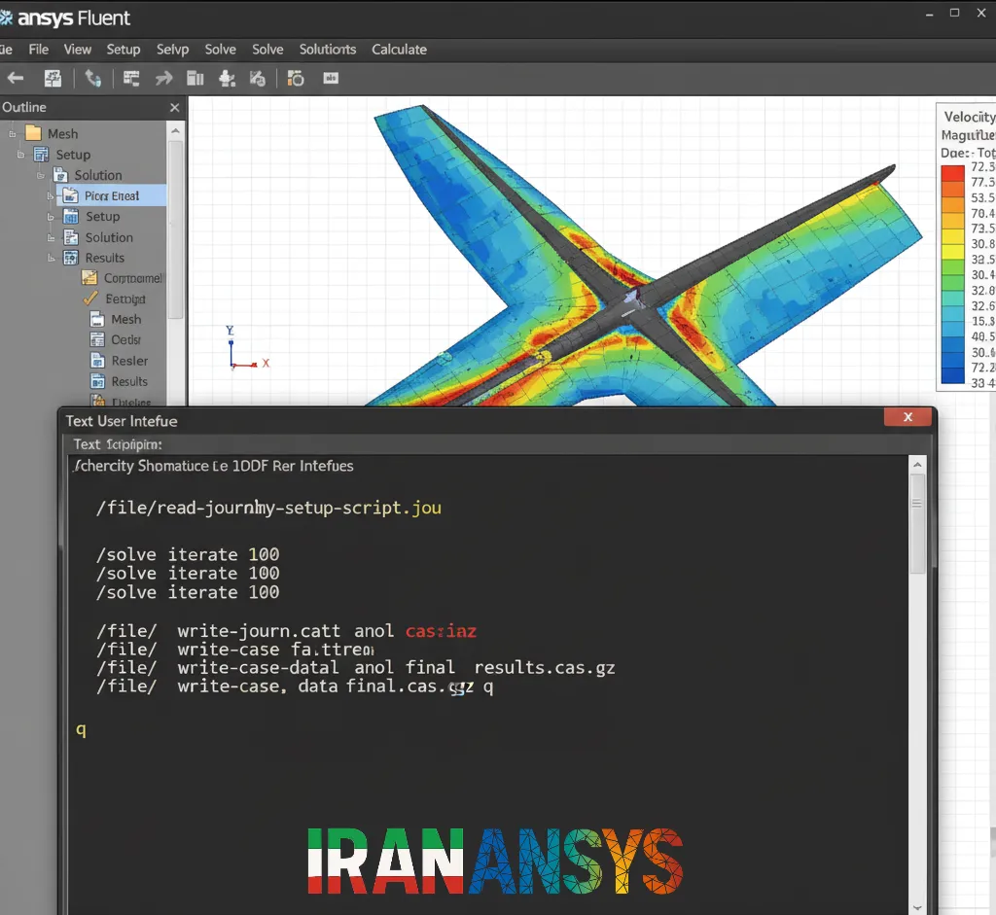Image resolution: width=996 pixels, height=915 pixels.
Task: Click the orange square and circle toolbar icon
Action: pos(296,78)
